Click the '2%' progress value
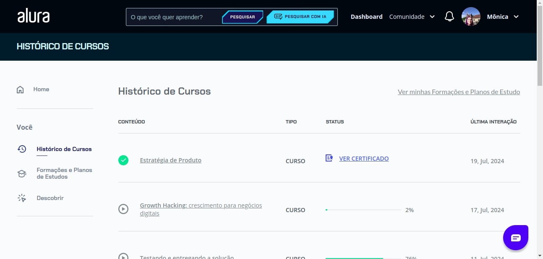 410,210
